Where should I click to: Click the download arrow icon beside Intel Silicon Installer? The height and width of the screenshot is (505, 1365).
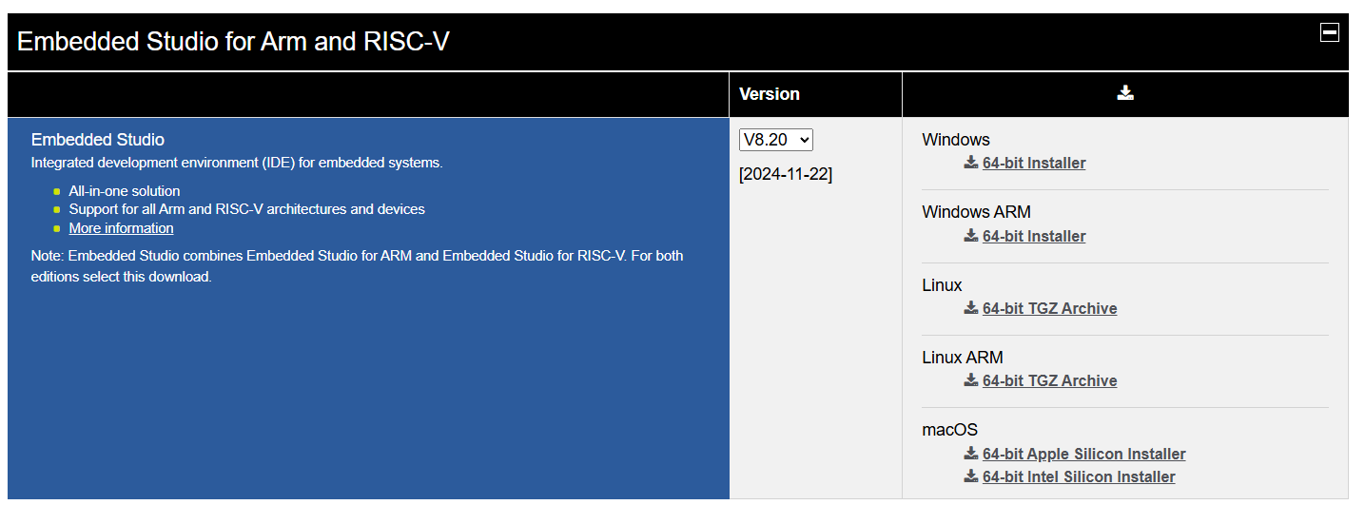pyautogui.click(x=971, y=476)
